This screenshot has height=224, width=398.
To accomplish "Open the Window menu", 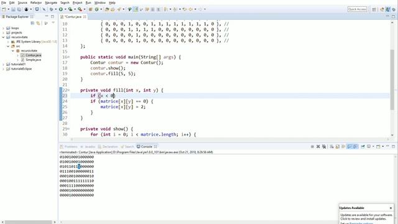I will pos(100,2).
